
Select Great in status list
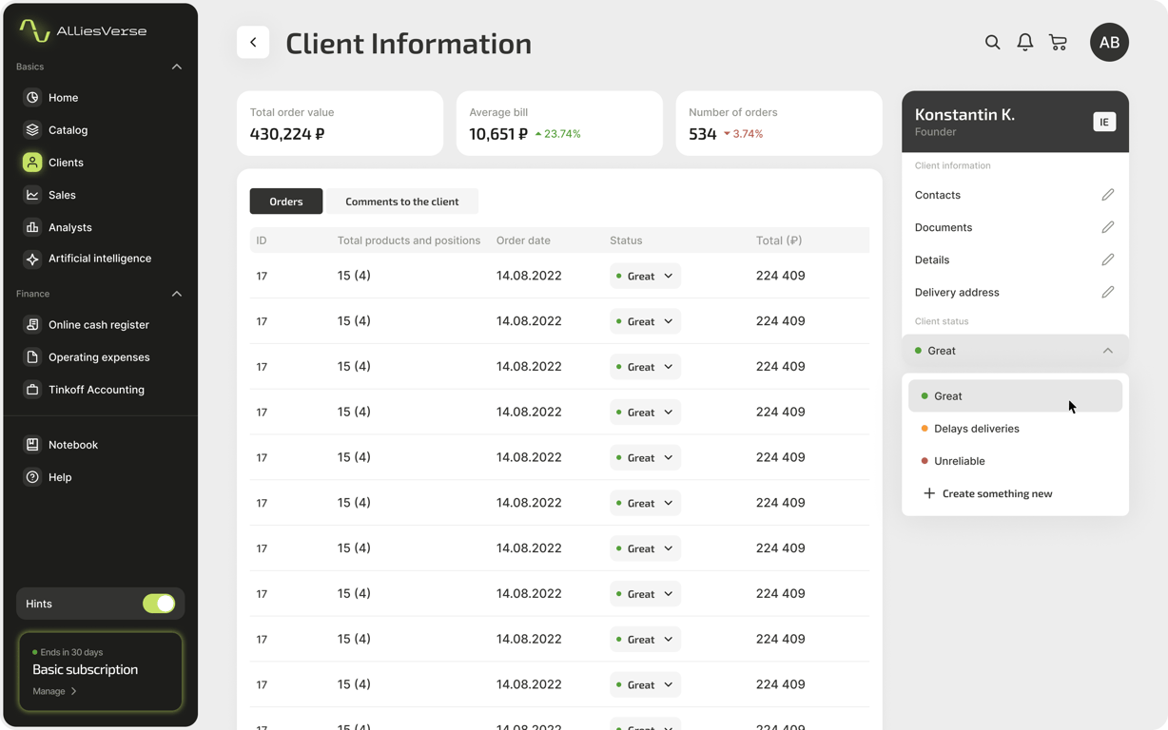(x=1015, y=396)
